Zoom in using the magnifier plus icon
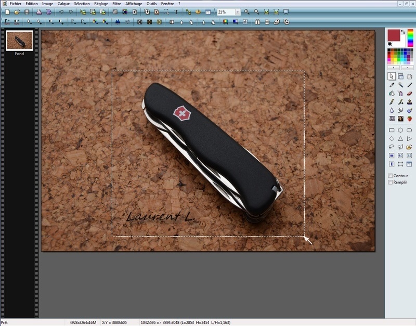 click(246, 12)
